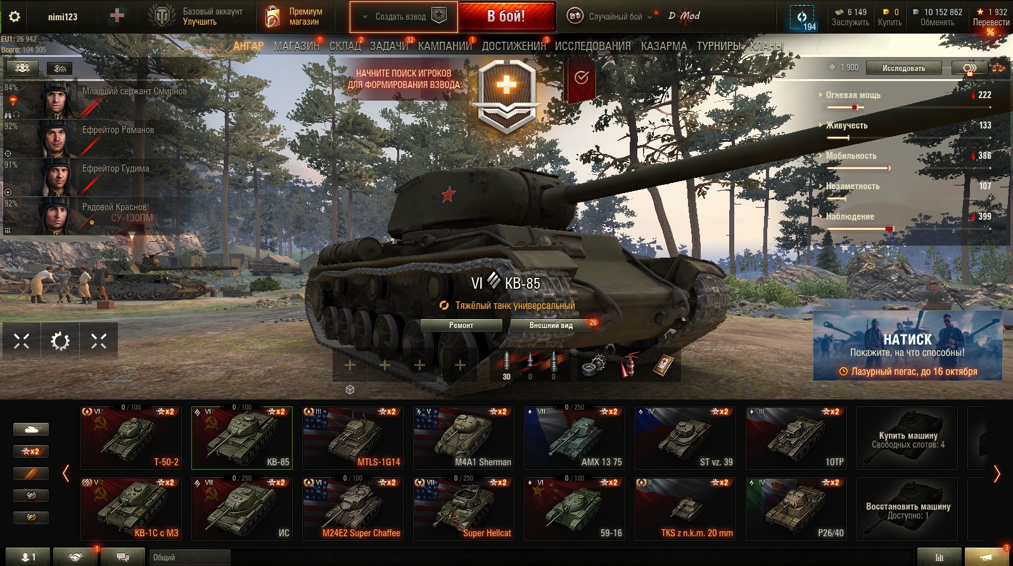
Task: Open the statistics bar chart button
Action: 939,557
